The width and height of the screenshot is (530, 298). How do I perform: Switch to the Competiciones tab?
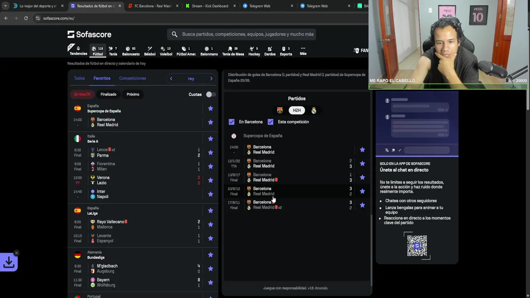[x=132, y=78]
